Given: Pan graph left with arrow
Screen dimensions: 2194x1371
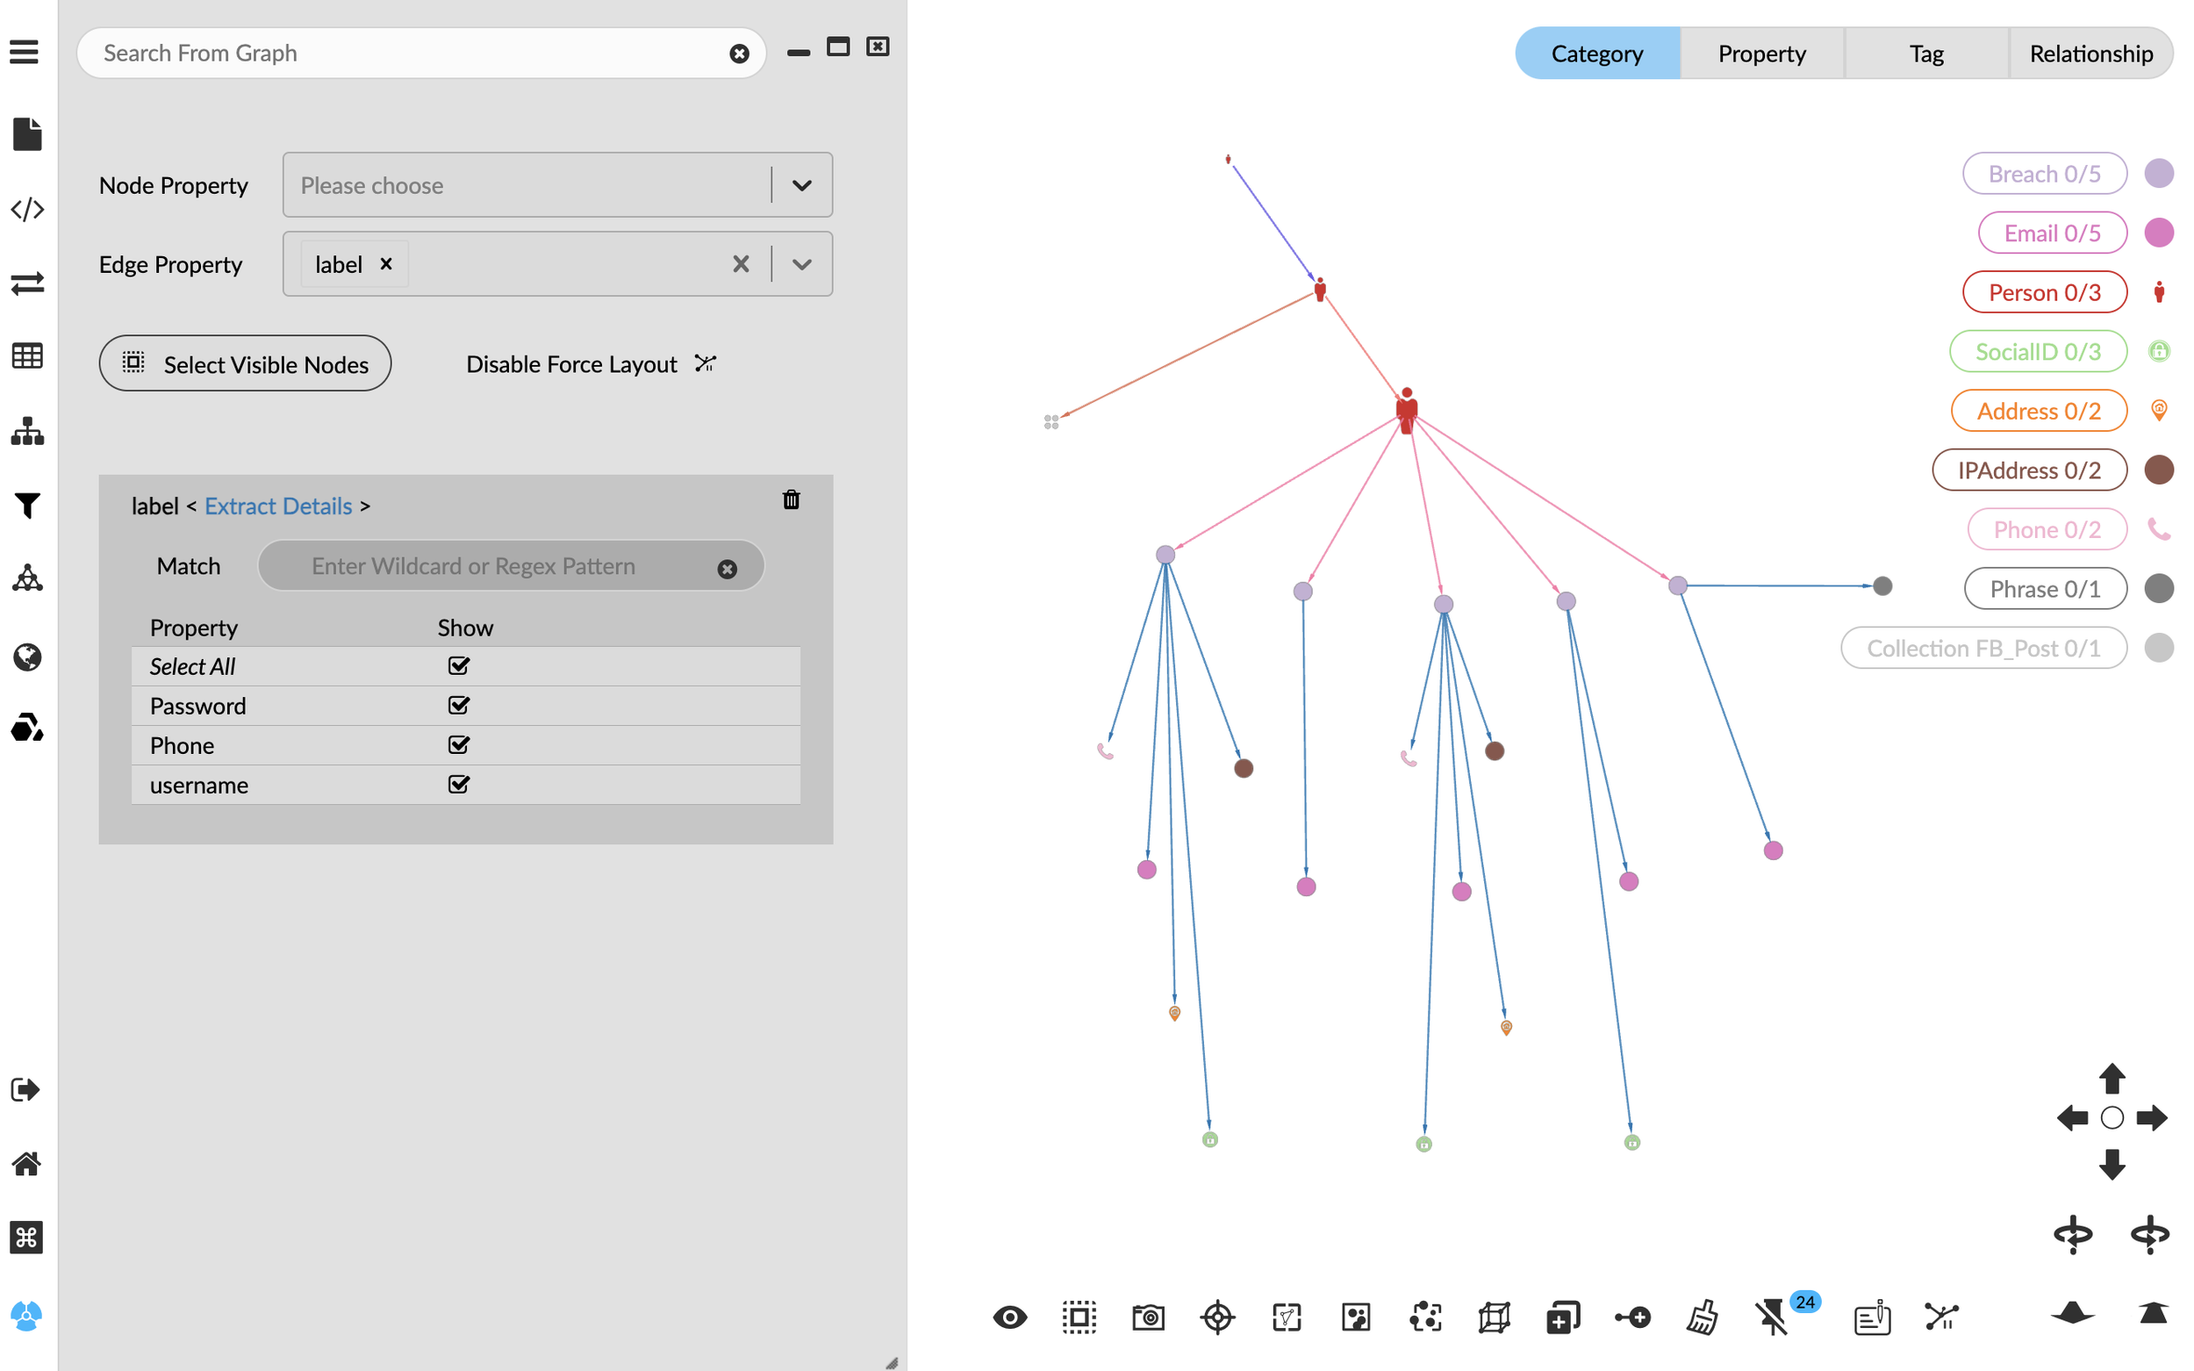Looking at the screenshot, I should point(2073,1118).
